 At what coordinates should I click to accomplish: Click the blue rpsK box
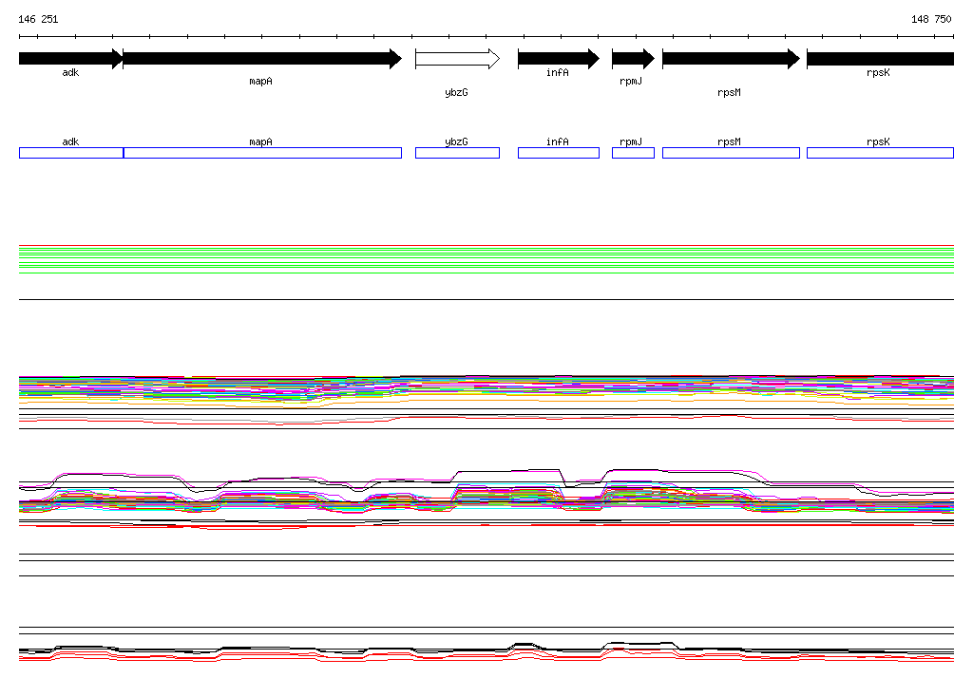[880, 153]
